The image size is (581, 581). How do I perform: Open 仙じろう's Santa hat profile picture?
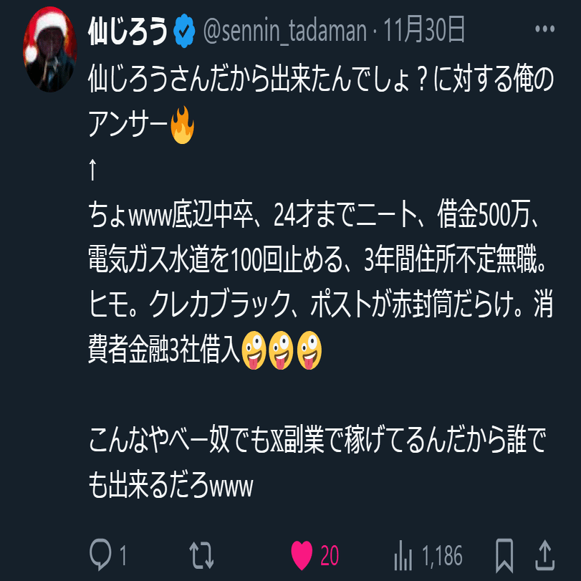[x=50, y=49]
